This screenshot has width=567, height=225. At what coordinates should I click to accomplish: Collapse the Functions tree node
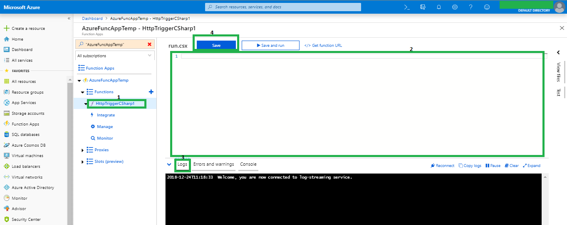pyautogui.click(x=83, y=92)
